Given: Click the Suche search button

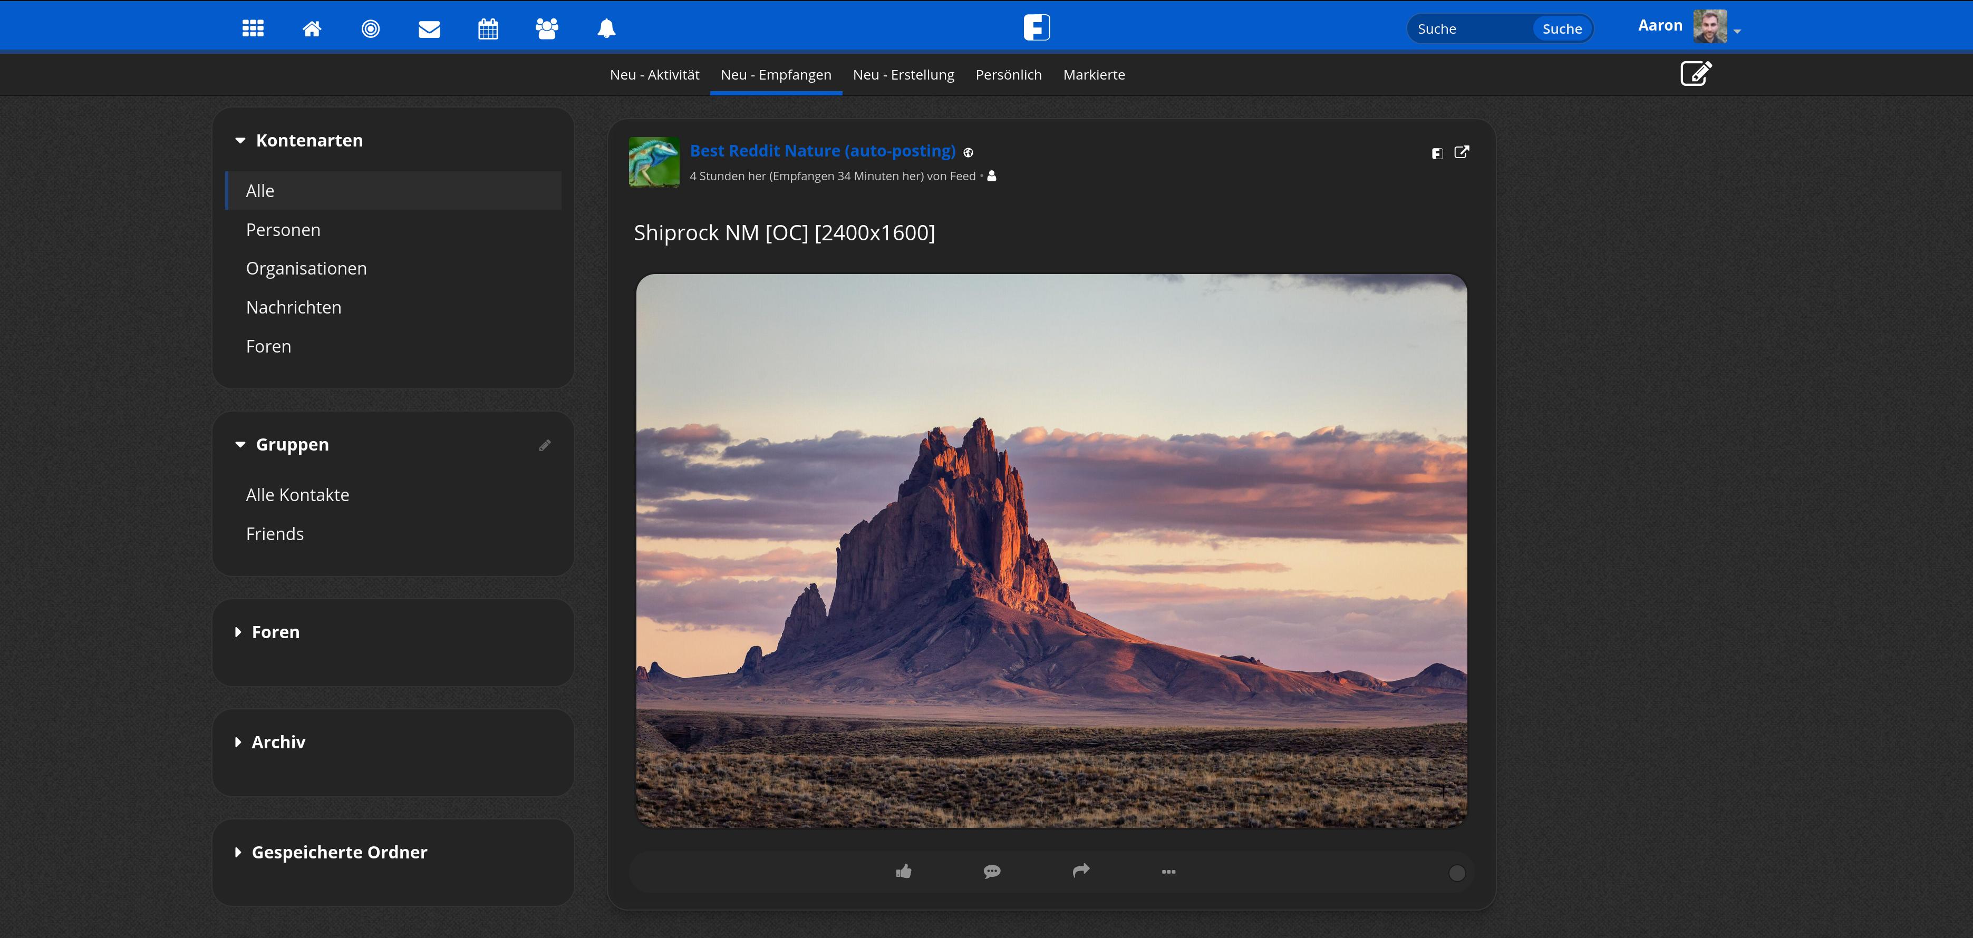Looking at the screenshot, I should pyautogui.click(x=1562, y=28).
